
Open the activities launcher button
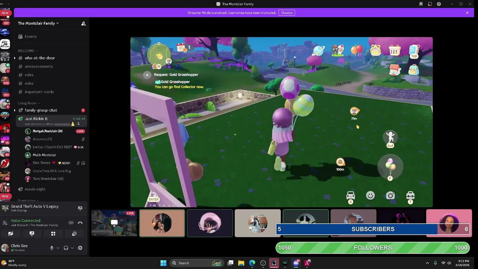tap(53, 234)
